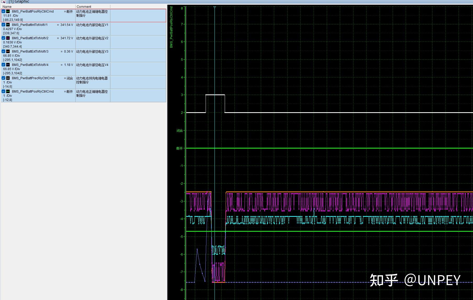473x300 pixels.
Task: Select the BMS_PwrBattPrecRlyCtrlCmd signal name
Action: coord(33,78)
